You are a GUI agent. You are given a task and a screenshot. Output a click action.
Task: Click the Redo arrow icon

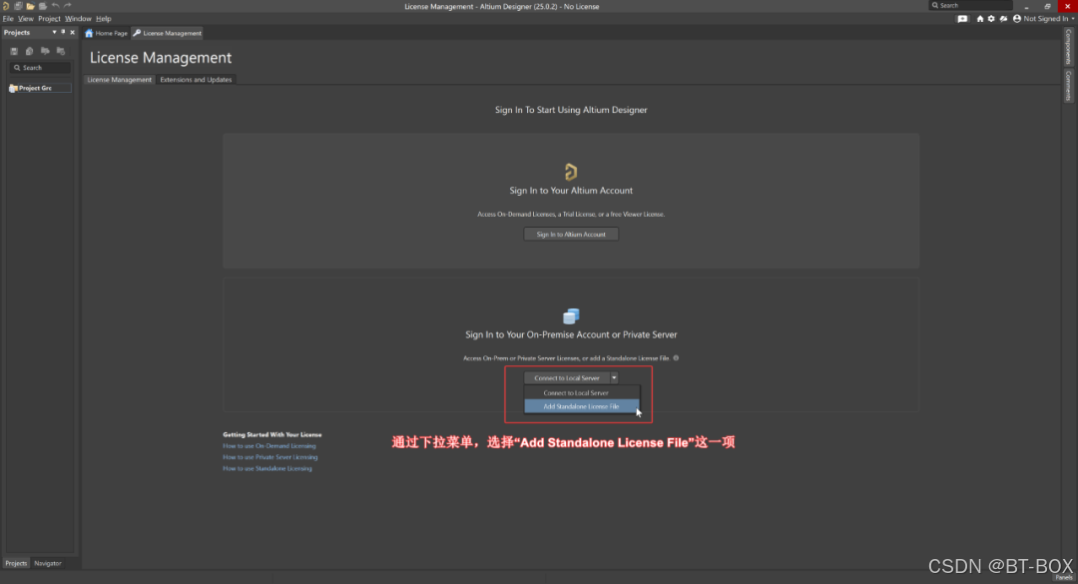(x=68, y=6)
